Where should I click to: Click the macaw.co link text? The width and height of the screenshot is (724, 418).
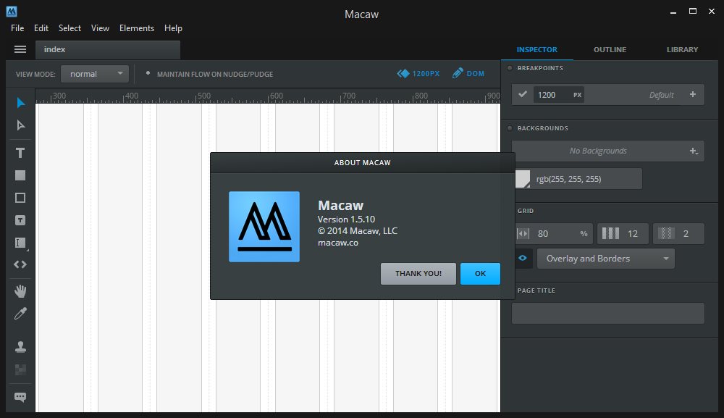[x=338, y=243]
